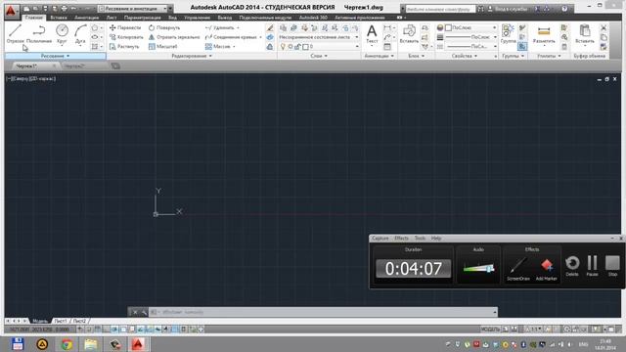The width and height of the screenshot is (626, 352).
Task: Open the Capture menu in the recorder
Action: (x=380, y=239)
